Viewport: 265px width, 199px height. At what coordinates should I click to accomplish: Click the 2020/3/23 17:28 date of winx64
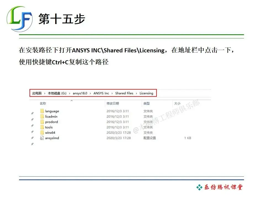point(119,133)
